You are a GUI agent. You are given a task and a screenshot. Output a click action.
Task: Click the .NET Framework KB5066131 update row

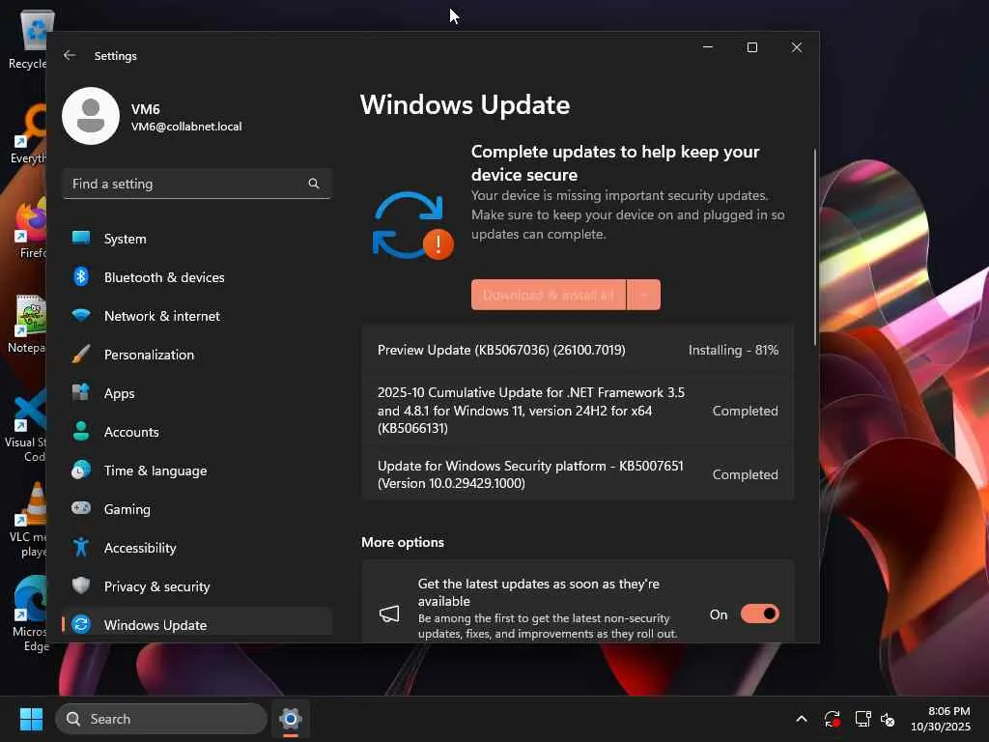click(578, 410)
